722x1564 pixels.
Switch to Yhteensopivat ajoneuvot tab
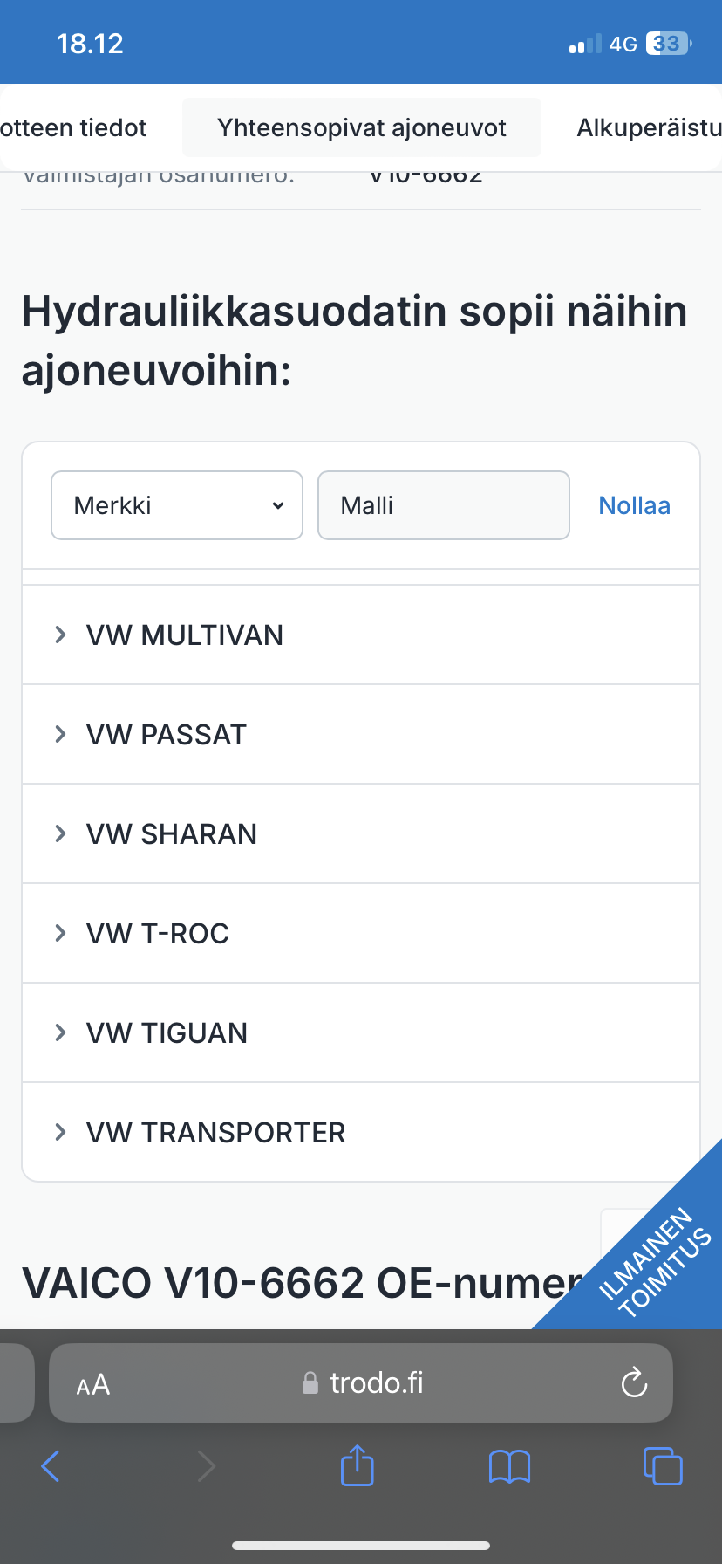[362, 128]
